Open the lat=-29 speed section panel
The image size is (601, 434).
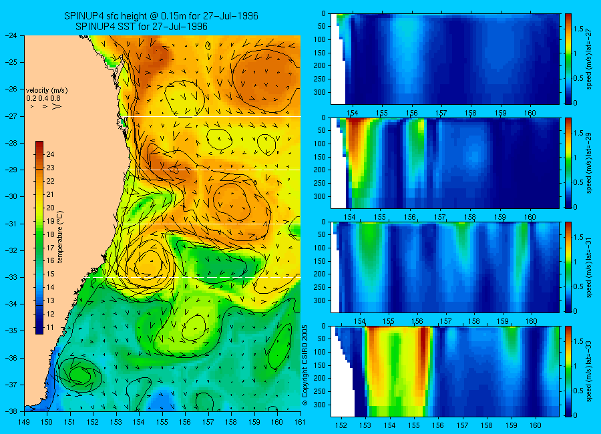tap(445, 163)
